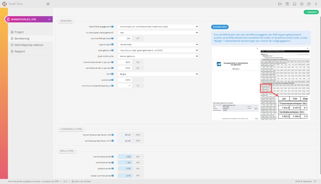Click the save disk icon in top bar
Screen dimensions: 321x184
(287, 4)
